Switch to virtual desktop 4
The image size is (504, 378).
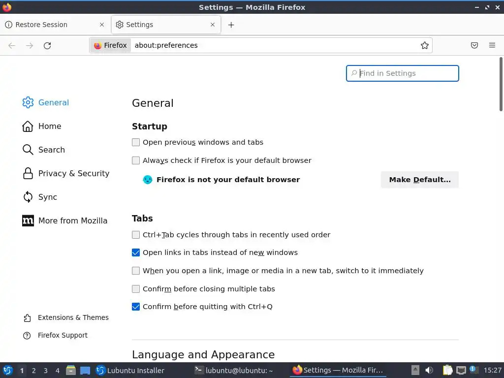(x=58, y=371)
